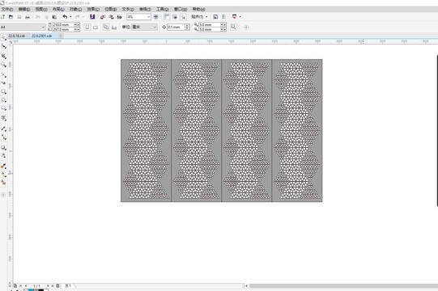Screen dimensions: 438x291
Task: Save the document with the disk icon
Action: coord(19,17)
